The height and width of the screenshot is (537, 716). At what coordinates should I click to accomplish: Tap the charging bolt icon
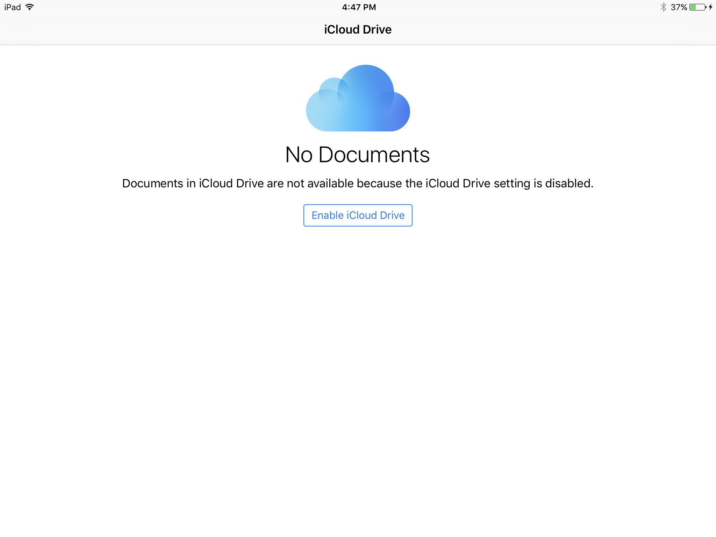coord(711,7)
